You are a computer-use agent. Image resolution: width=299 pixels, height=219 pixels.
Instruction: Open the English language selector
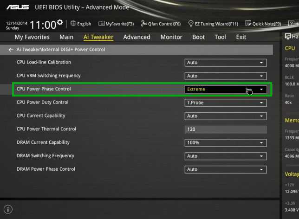[84, 24]
